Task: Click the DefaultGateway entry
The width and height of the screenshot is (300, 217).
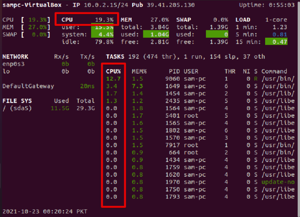Action: [28, 86]
